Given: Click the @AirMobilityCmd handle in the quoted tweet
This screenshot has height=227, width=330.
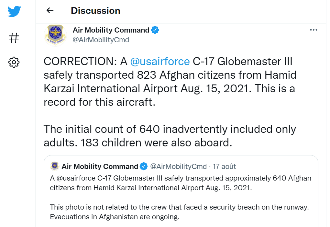Looking at the screenshot, I should [179, 166].
